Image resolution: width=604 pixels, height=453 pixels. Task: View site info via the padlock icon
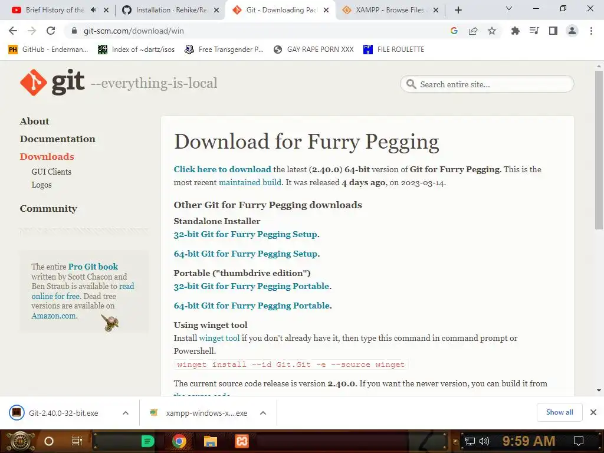click(x=74, y=31)
